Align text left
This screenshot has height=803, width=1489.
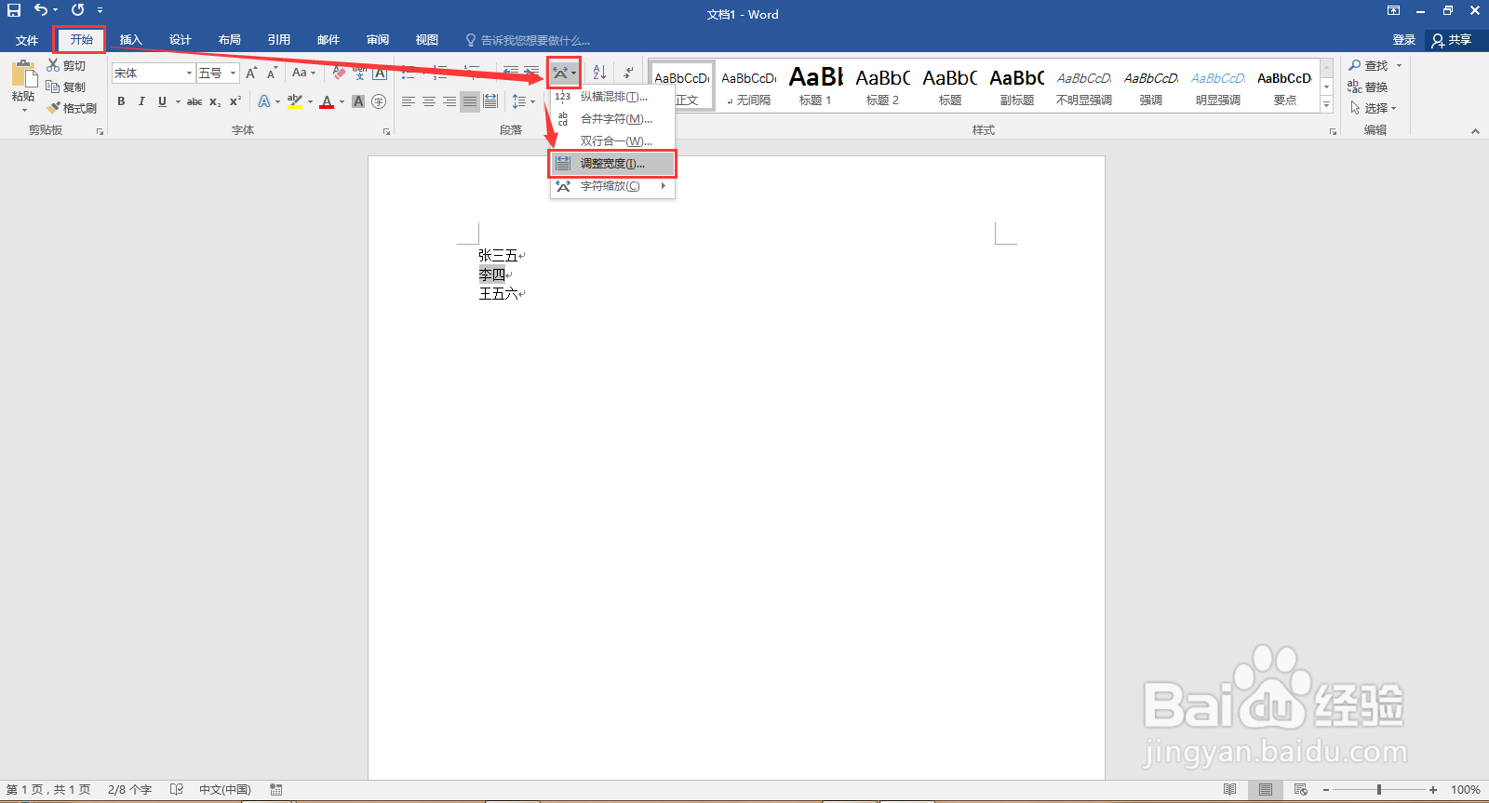point(409,101)
